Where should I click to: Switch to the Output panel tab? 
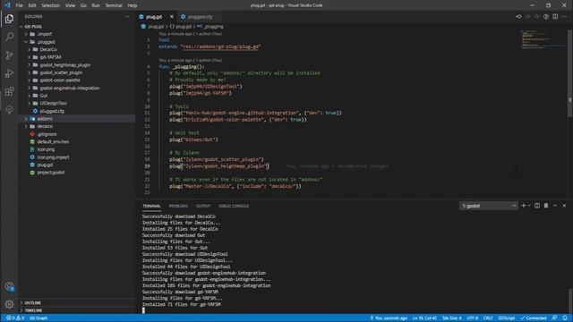pyautogui.click(x=203, y=206)
